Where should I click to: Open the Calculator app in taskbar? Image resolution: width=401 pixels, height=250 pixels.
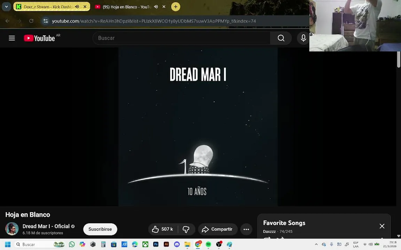point(103,244)
